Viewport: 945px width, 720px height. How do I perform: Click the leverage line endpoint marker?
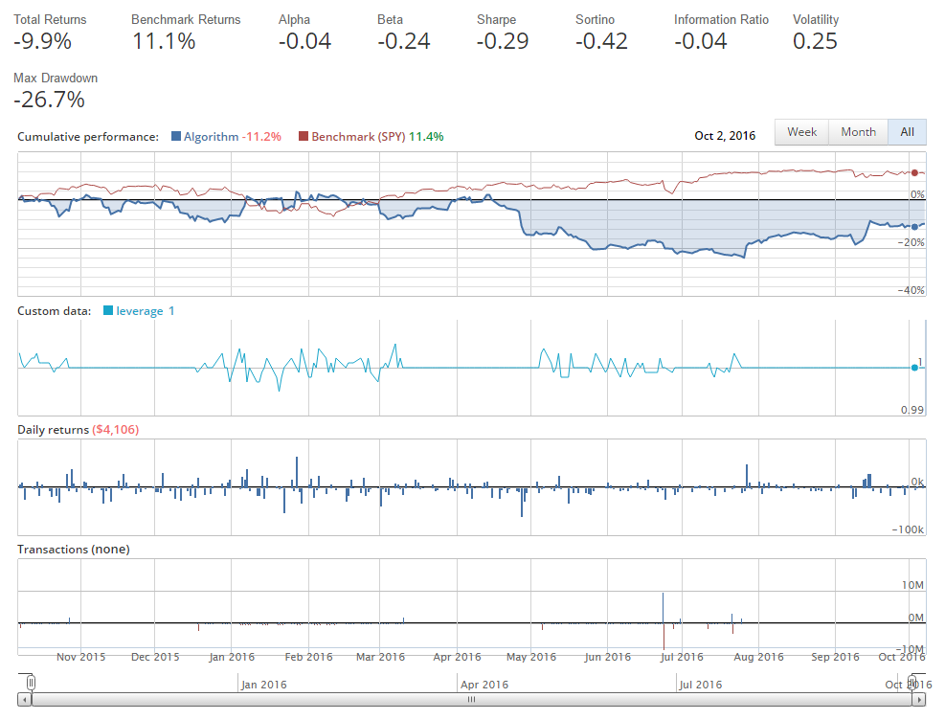(915, 368)
